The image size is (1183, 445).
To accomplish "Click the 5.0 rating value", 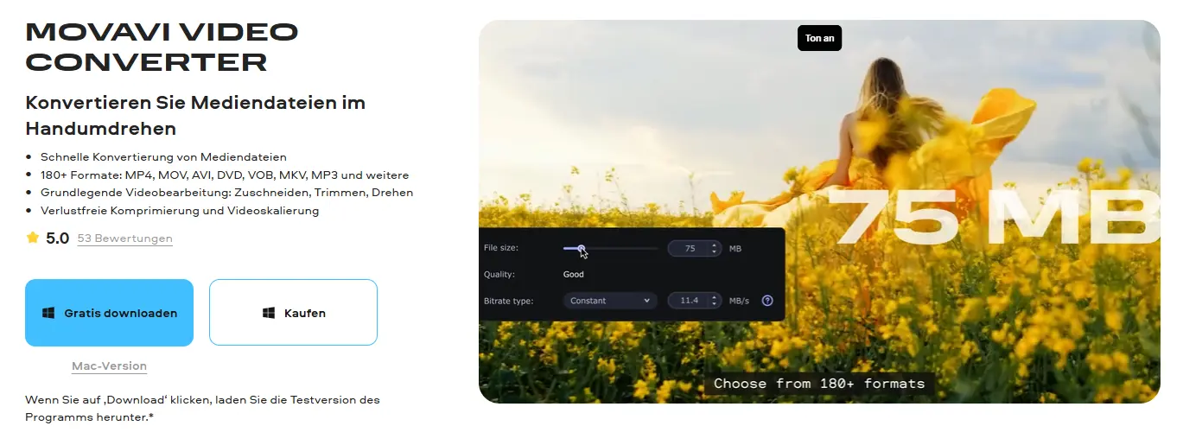I will coord(57,238).
